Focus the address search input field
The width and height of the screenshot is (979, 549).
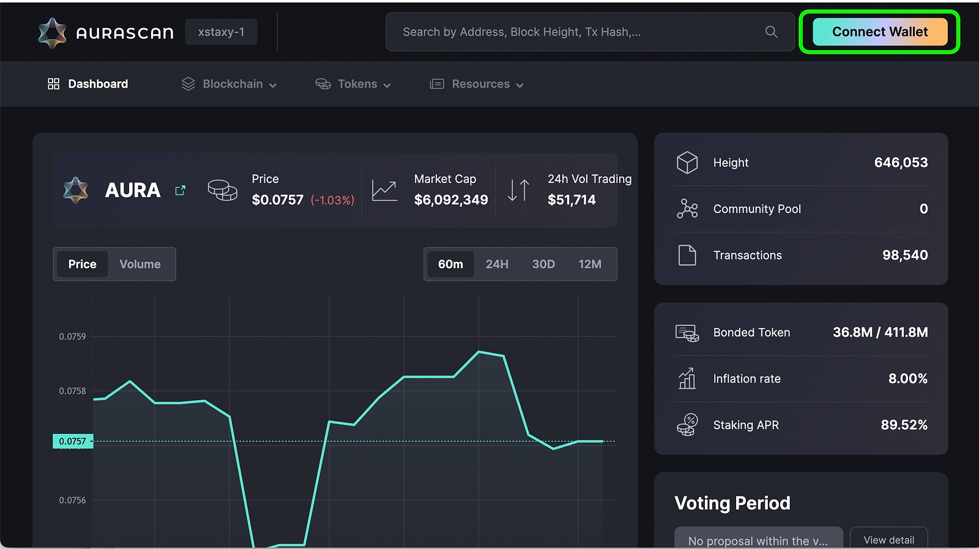[x=575, y=32]
